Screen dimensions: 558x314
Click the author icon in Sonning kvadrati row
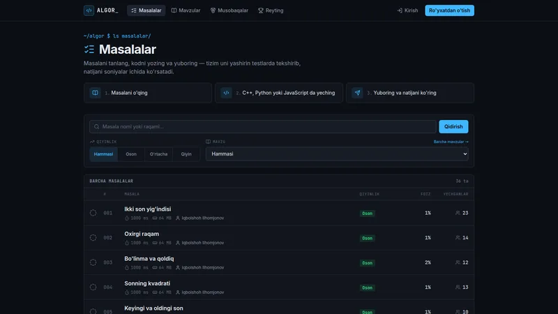[x=178, y=292]
